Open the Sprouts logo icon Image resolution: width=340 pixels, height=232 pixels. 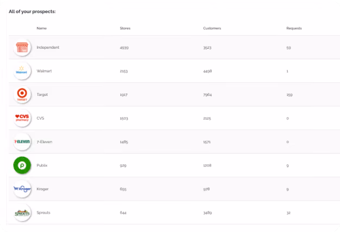click(22, 212)
